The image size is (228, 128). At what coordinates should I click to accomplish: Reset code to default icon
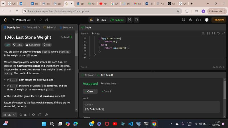click(x=218, y=33)
